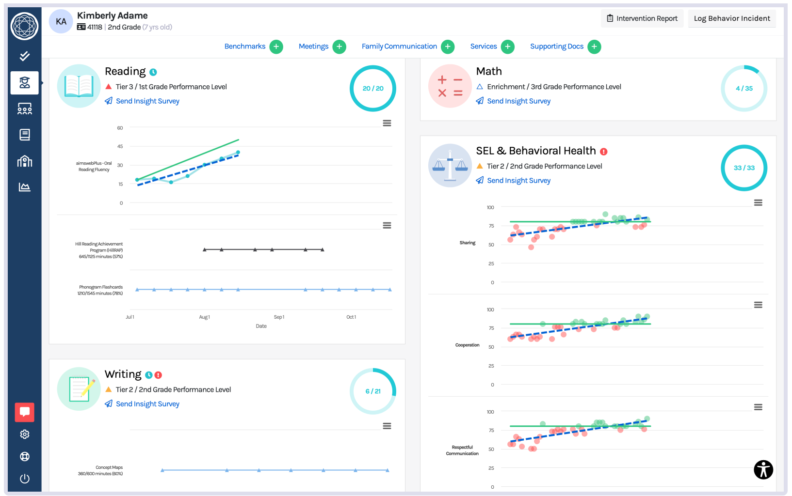Viewport: 792px width, 496px height.
Task: Select the student profile icon in sidebar
Action: click(24, 82)
